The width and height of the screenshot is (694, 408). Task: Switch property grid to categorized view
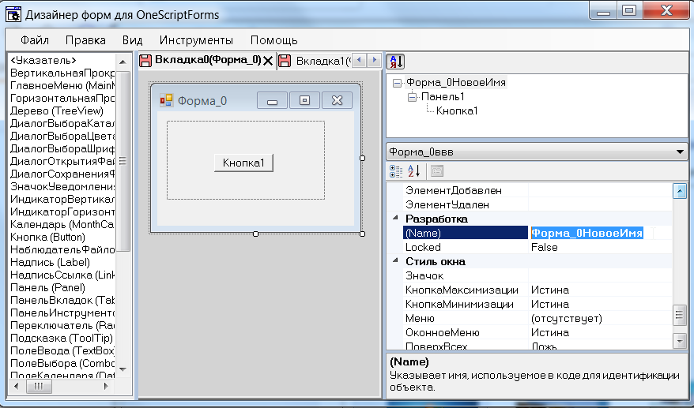coord(397,170)
